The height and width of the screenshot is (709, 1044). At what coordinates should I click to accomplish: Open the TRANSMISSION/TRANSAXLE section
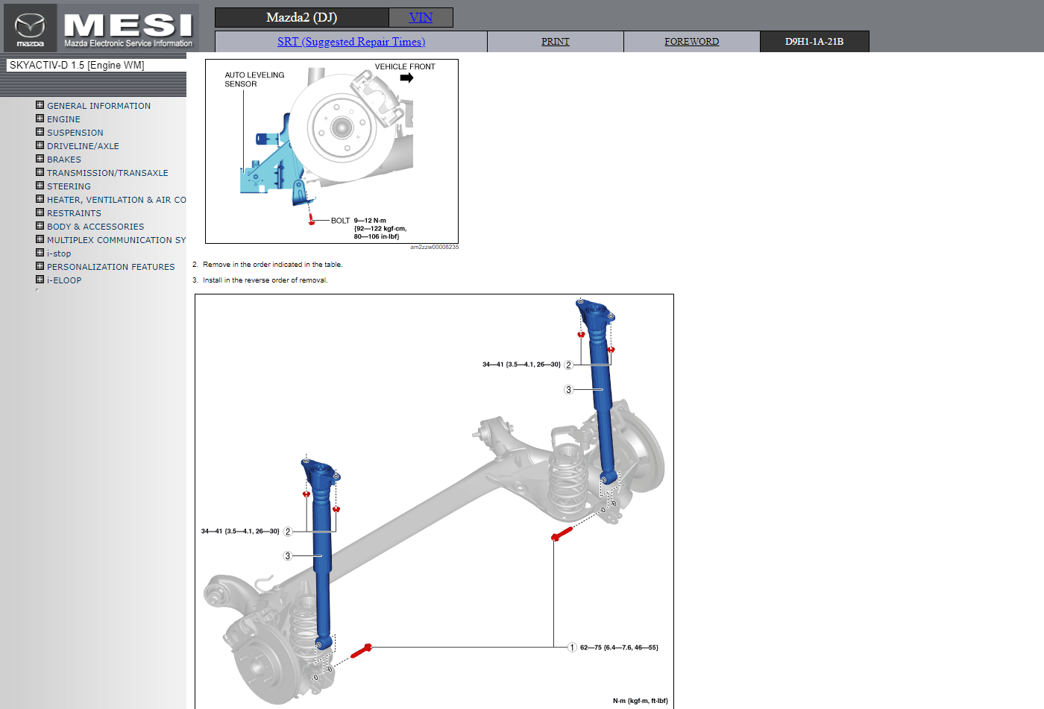(x=107, y=173)
